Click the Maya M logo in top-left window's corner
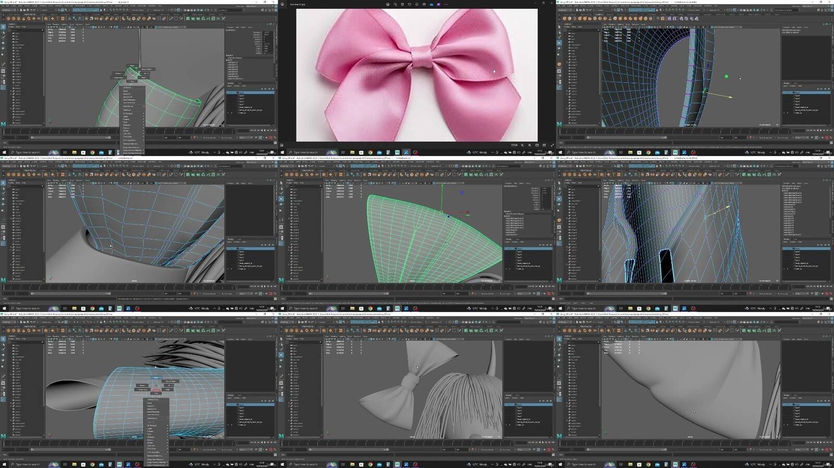834x468 pixels. [x=3, y=124]
